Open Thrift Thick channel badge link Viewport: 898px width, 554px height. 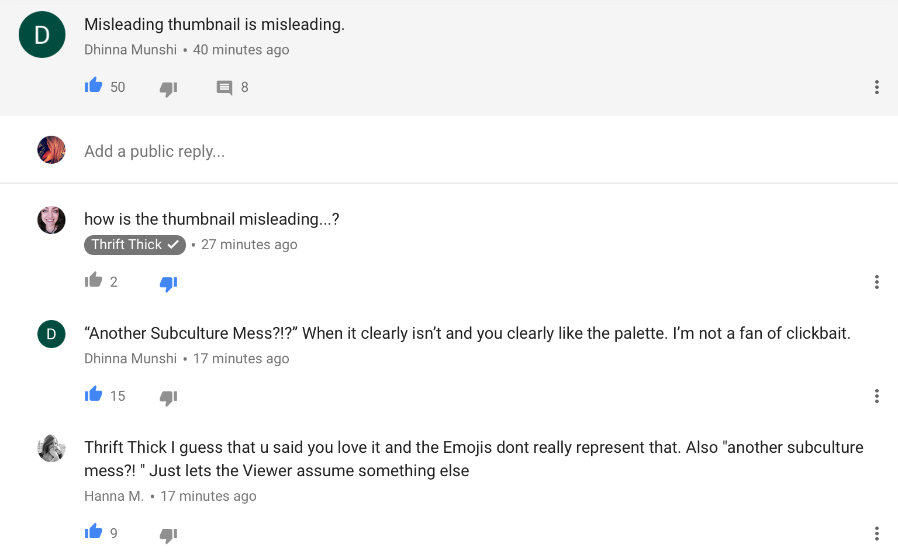tap(134, 245)
